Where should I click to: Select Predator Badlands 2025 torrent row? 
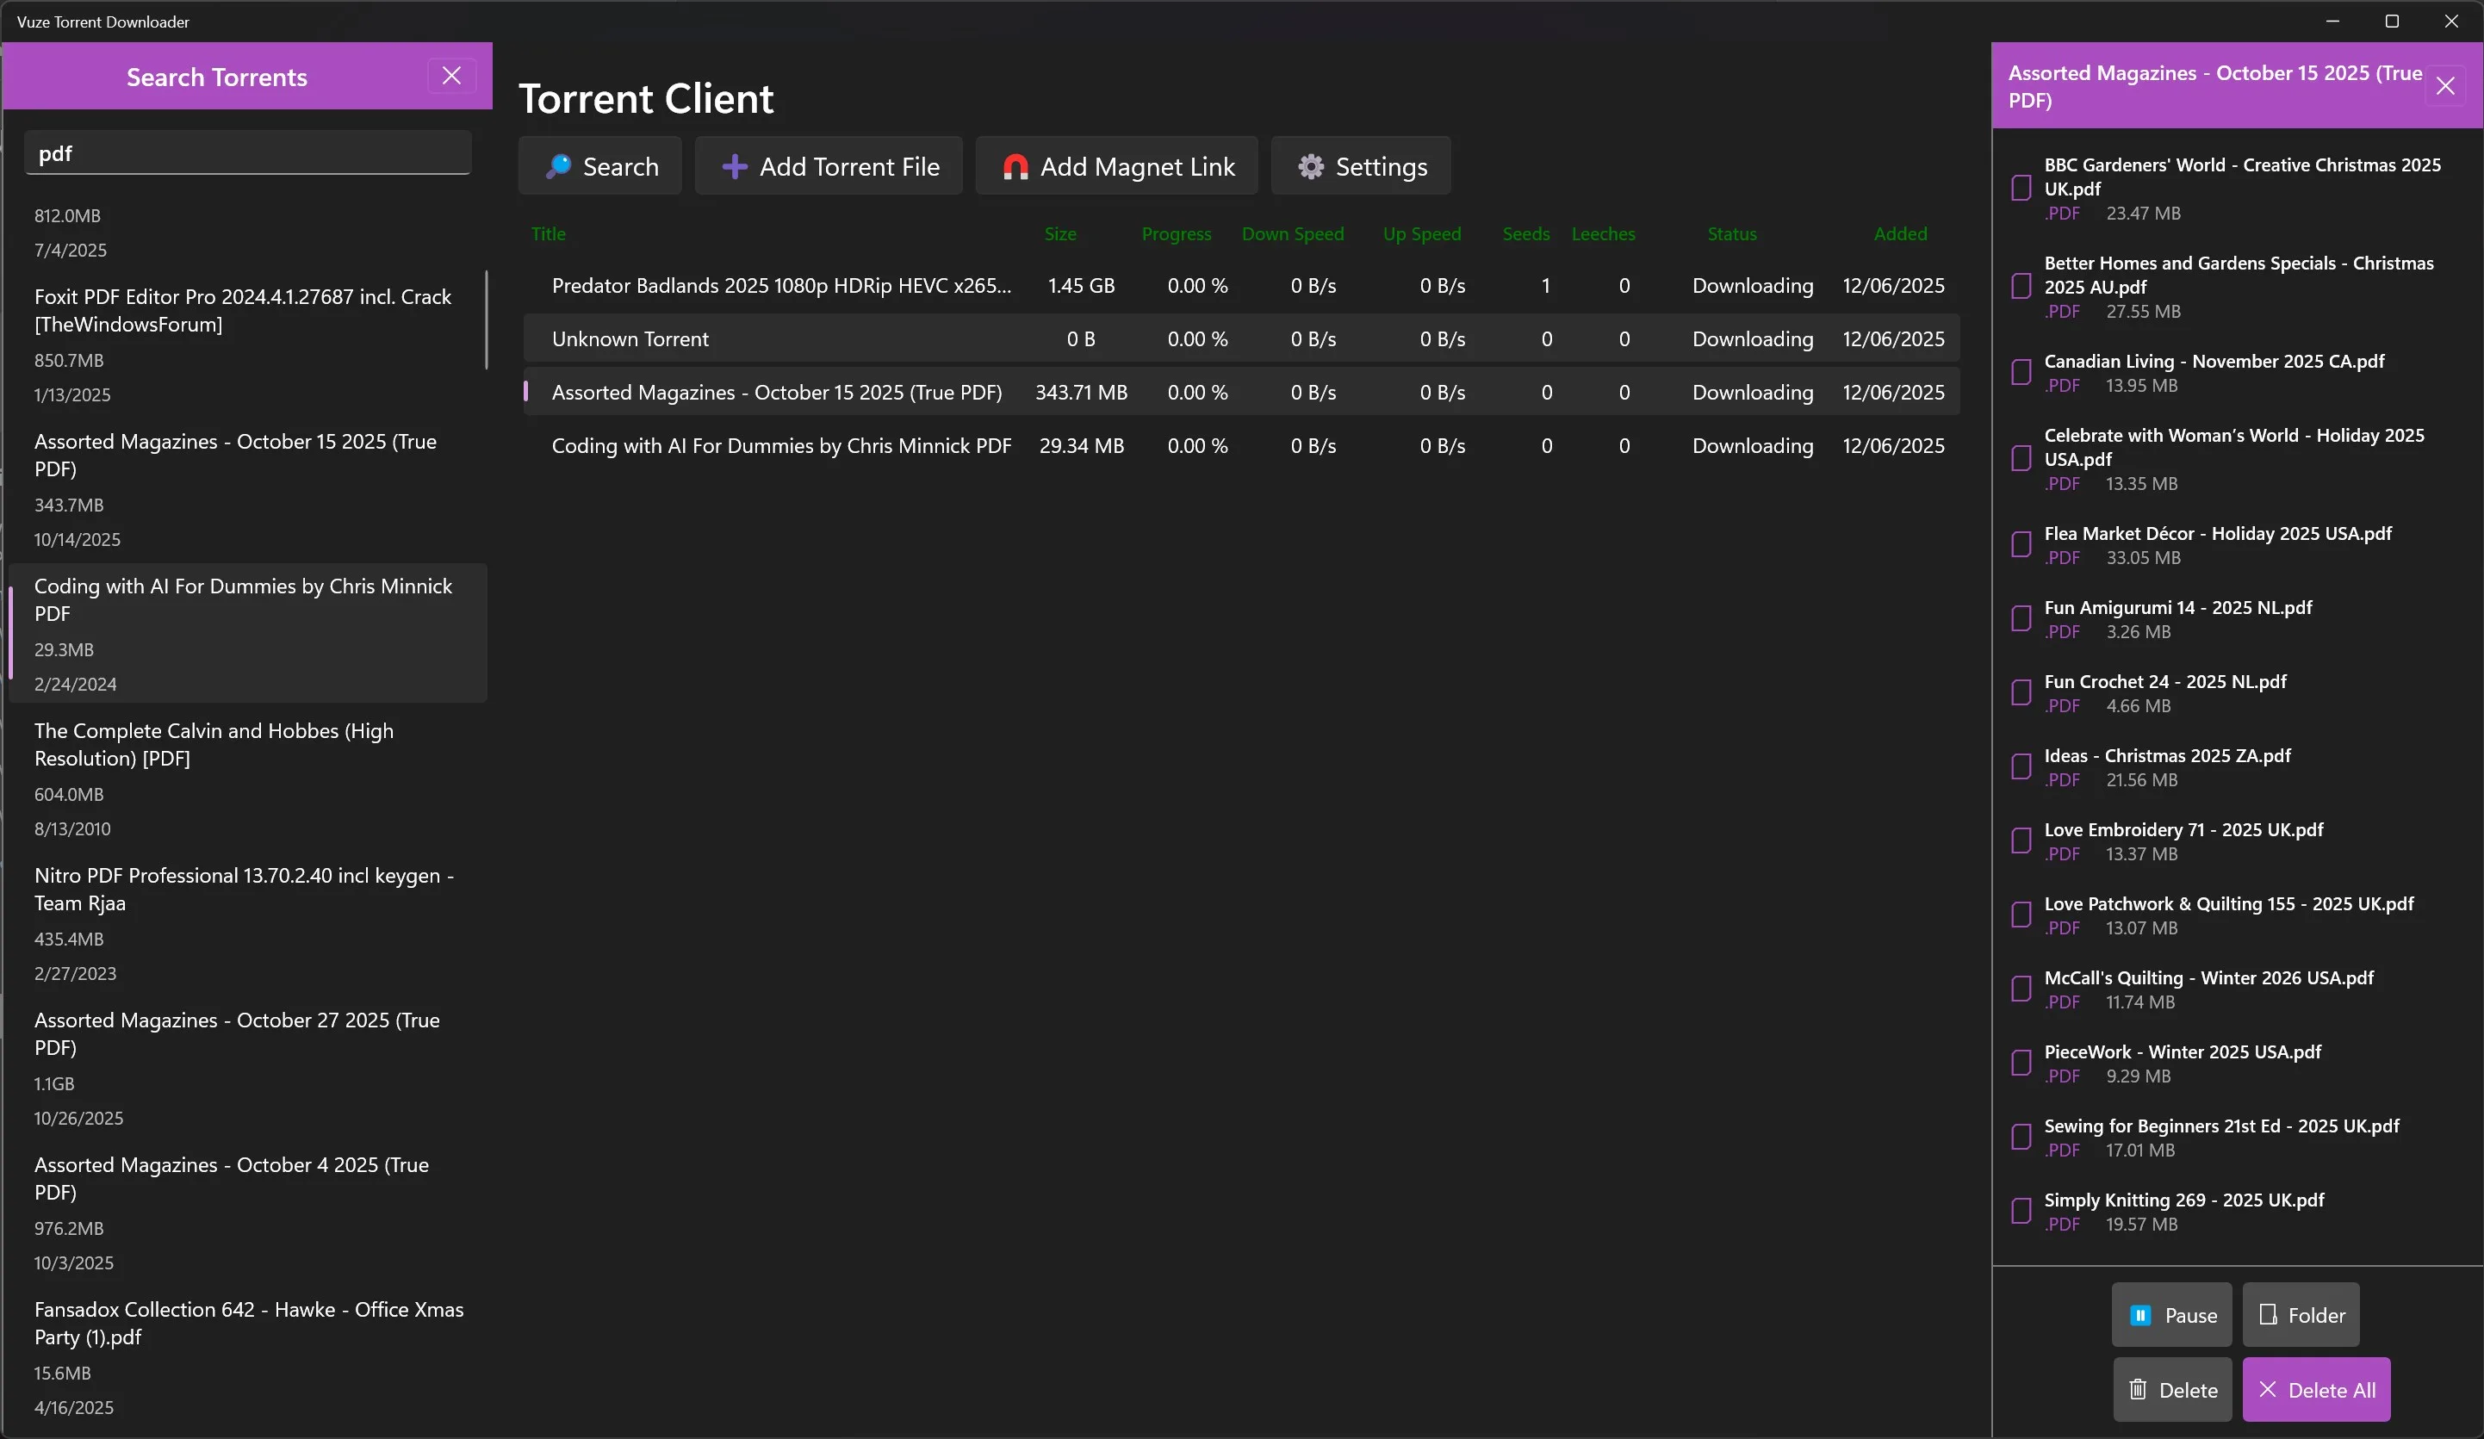(1242, 286)
